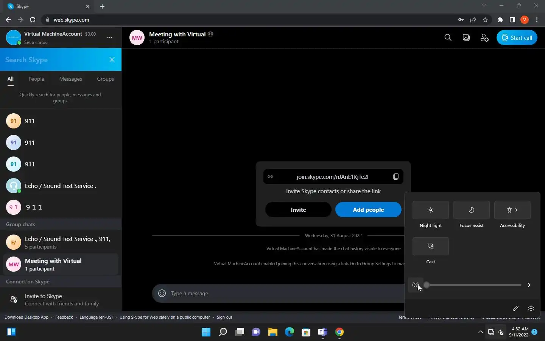This screenshot has height=341, width=545.
Task: Switch to the Groups search tab
Action: click(105, 79)
